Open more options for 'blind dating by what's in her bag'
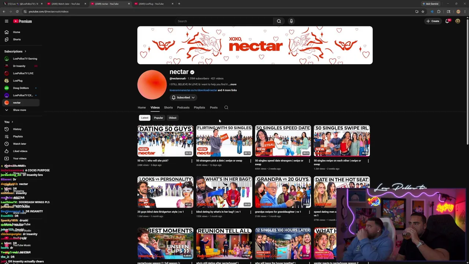 click(x=251, y=212)
